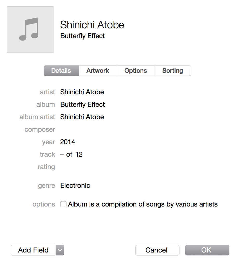This screenshot has width=240, height=266.
Task: Open the Add Field dropdown arrow
Action: tap(60, 250)
